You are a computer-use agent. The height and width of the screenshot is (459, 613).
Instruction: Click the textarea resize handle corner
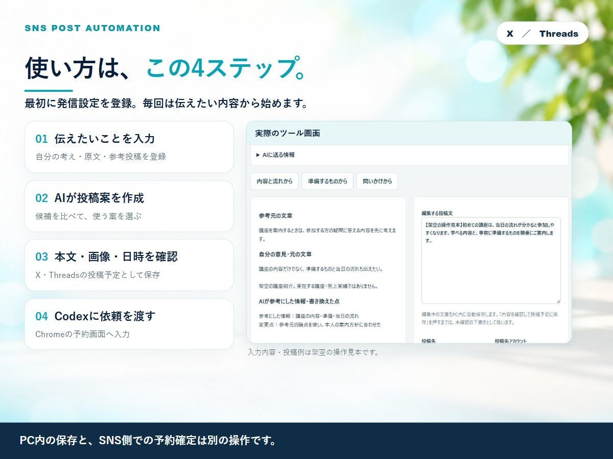pos(558,301)
